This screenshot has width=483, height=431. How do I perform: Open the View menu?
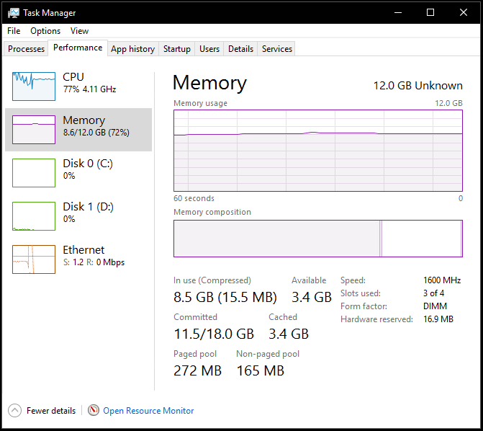tap(79, 31)
